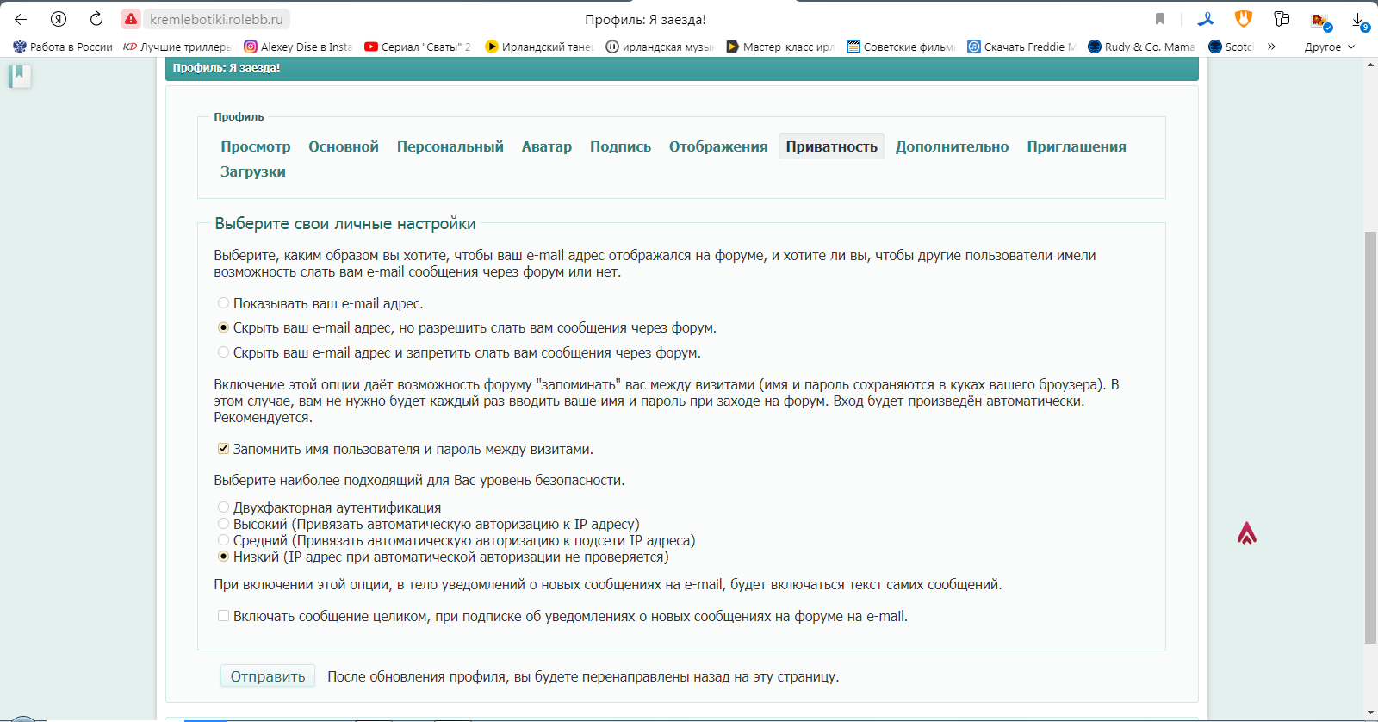Click the blue ribbon extension icon
Image resolution: width=1378 pixels, height=722 pixels.
1207,19
